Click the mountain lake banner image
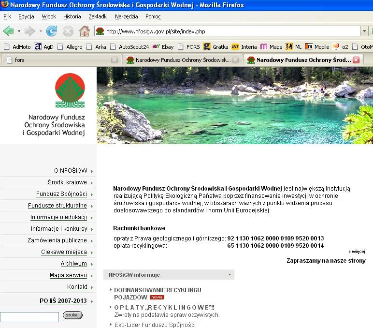The height and width of the screenshot is (328, 373). point(235,105)
